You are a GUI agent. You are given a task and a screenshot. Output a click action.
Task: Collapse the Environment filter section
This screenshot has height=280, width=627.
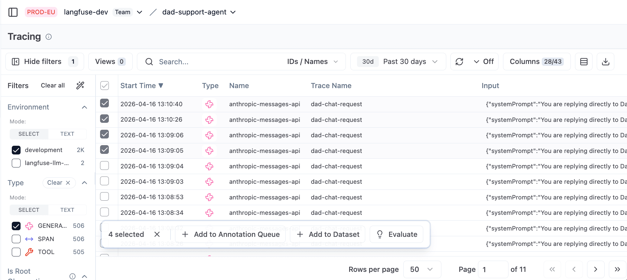[85, 107]
